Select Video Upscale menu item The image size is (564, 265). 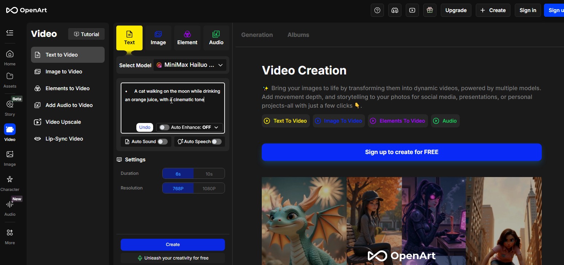point(68,122)
